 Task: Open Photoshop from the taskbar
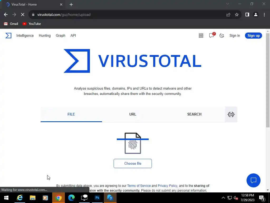(x=97, y=198)
